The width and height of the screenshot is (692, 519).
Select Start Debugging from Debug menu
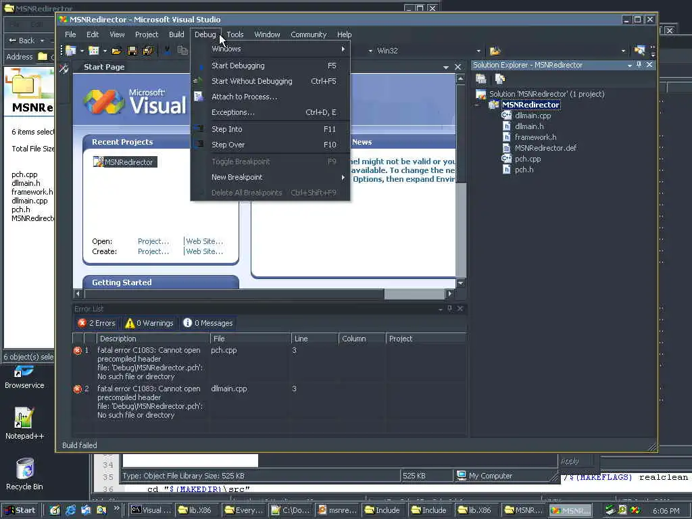[270, 66]
